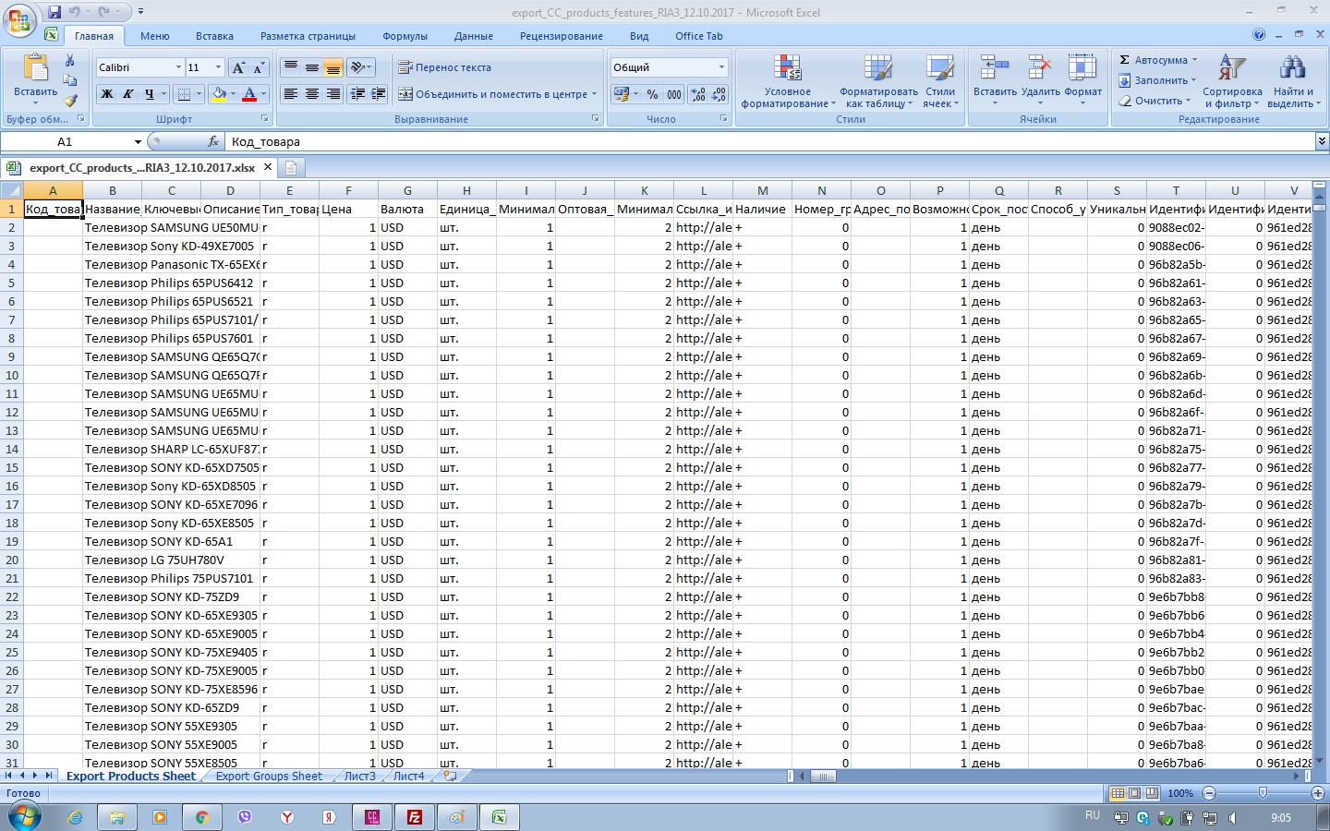1330x831 pixels.
Task: Click the decrease decimal icon
Action: click(x=719, y=94)
